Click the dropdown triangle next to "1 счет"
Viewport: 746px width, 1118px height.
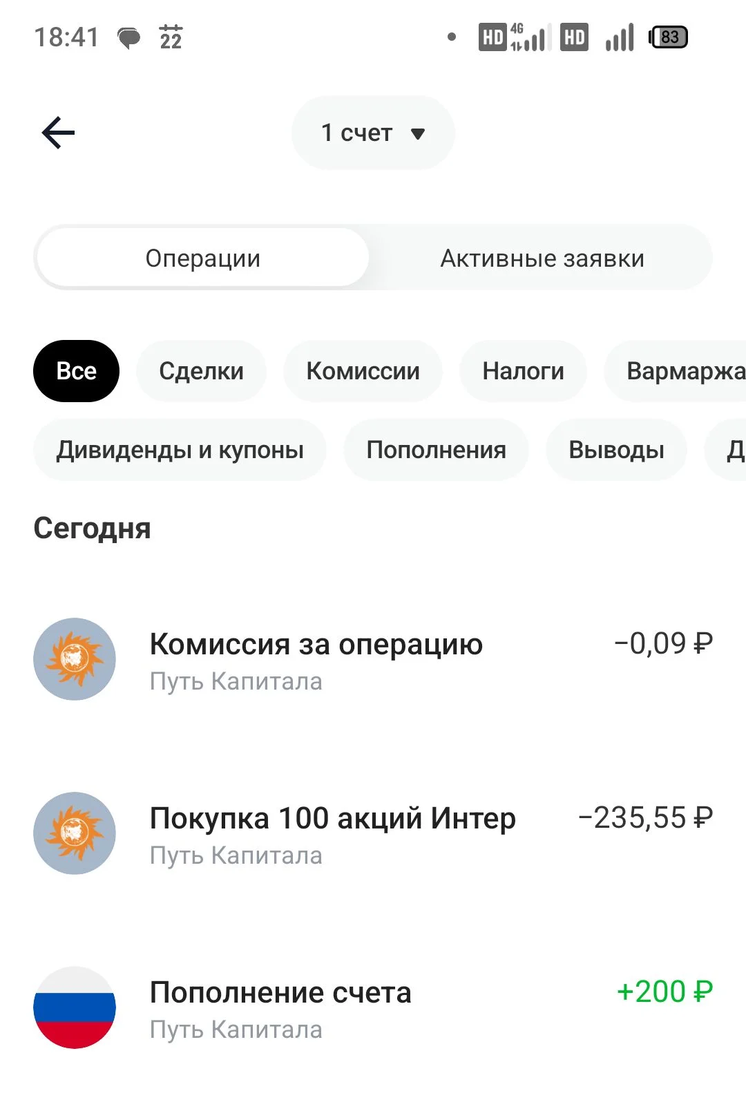point(418,133)
